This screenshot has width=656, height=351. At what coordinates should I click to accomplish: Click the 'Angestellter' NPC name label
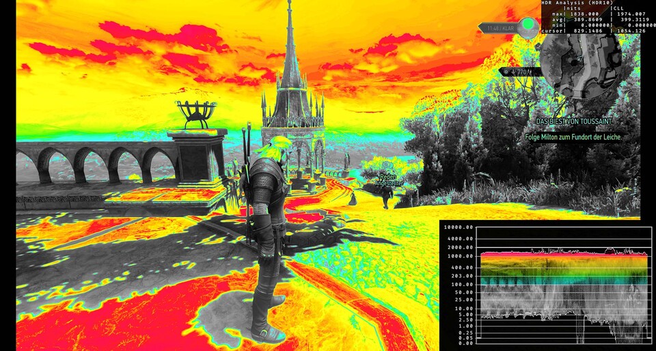389,184
